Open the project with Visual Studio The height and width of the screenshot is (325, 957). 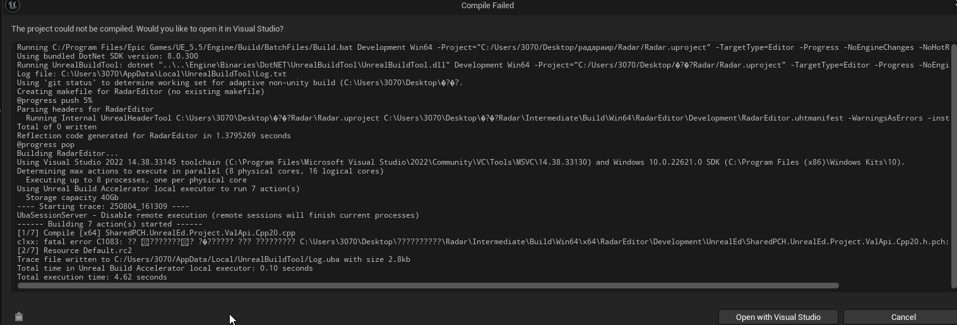point(778,317)
